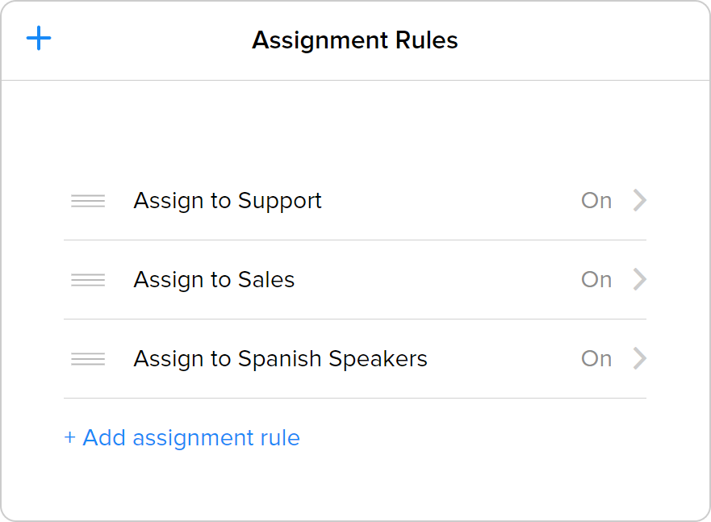Select the Assignment Rules header
This screenshot has height=522, width=711.
click(355, 40)
